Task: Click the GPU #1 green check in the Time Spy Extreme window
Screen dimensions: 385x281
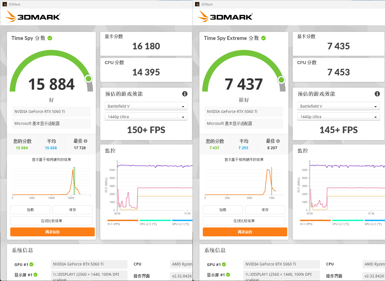Action: tap(224, 264)
